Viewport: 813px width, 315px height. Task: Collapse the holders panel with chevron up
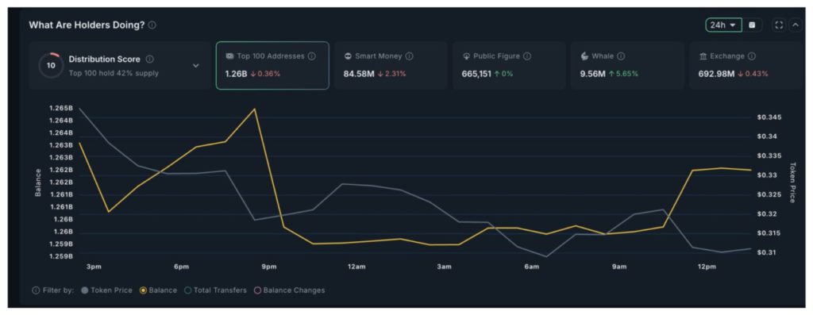pos(796,25)
